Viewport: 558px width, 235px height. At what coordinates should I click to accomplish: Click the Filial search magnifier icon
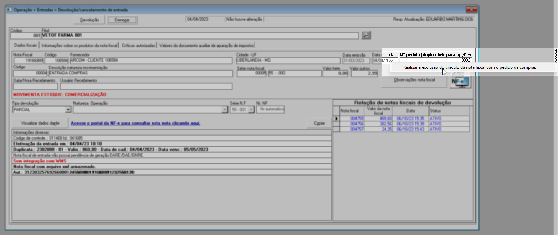pyautogui.click(x=366, y=35)
